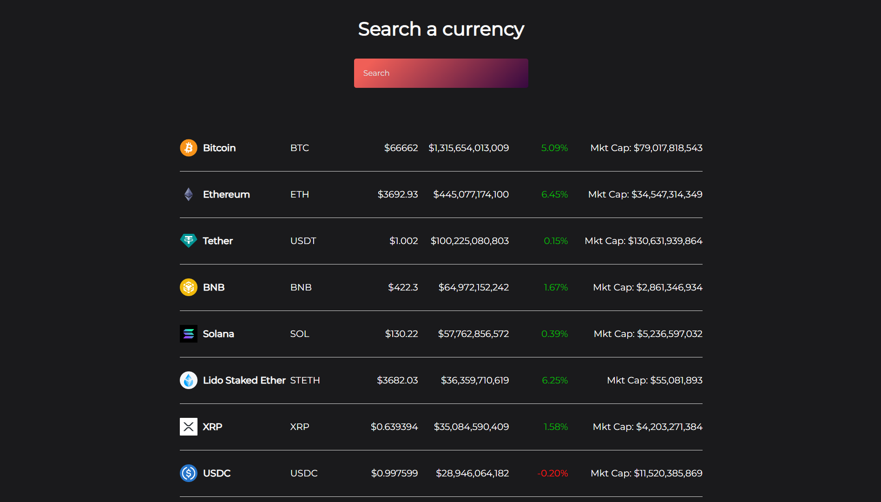881x502 pixels.
Task: Click BNB Mkt Cap $2,861,346,934
Action: [x=648, y=287]
